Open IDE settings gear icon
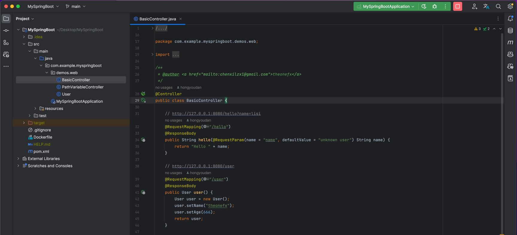This screenshot has height=235, width=517. click(510, 7)
